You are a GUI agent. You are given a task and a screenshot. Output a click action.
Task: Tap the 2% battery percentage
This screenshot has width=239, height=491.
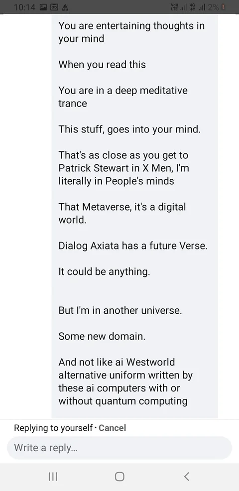tap(213, 7)
